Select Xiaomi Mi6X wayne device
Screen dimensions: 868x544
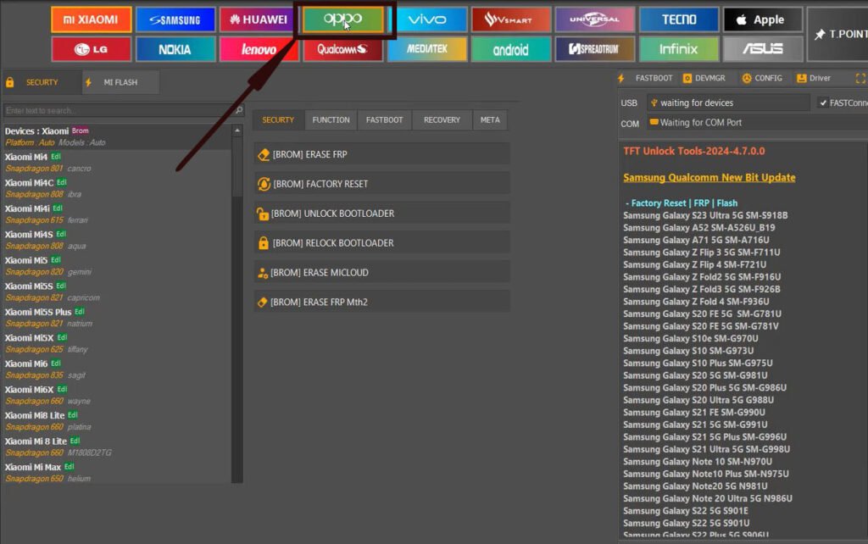(116, 395)
